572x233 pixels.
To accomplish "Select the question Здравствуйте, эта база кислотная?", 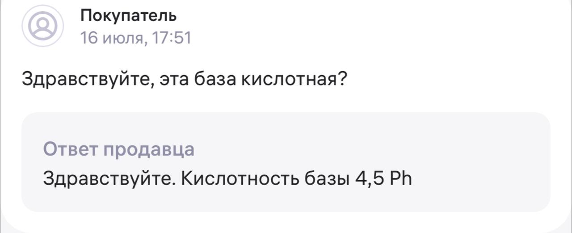I will coord(185,80).
